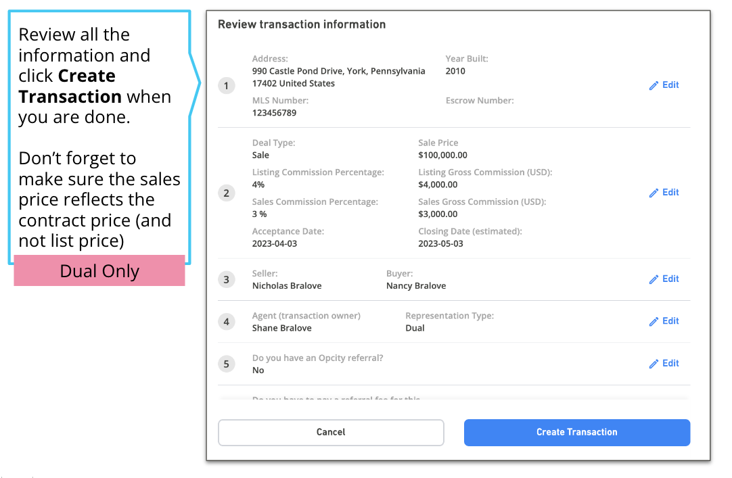Select the address 990 Castle Pond Drive text
Screen dimensions: 732x478
(338, 77)
